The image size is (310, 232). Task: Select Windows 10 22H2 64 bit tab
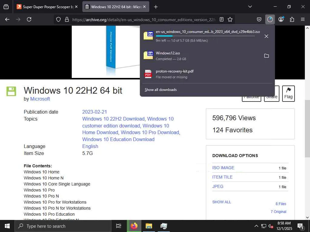point(115,7)
